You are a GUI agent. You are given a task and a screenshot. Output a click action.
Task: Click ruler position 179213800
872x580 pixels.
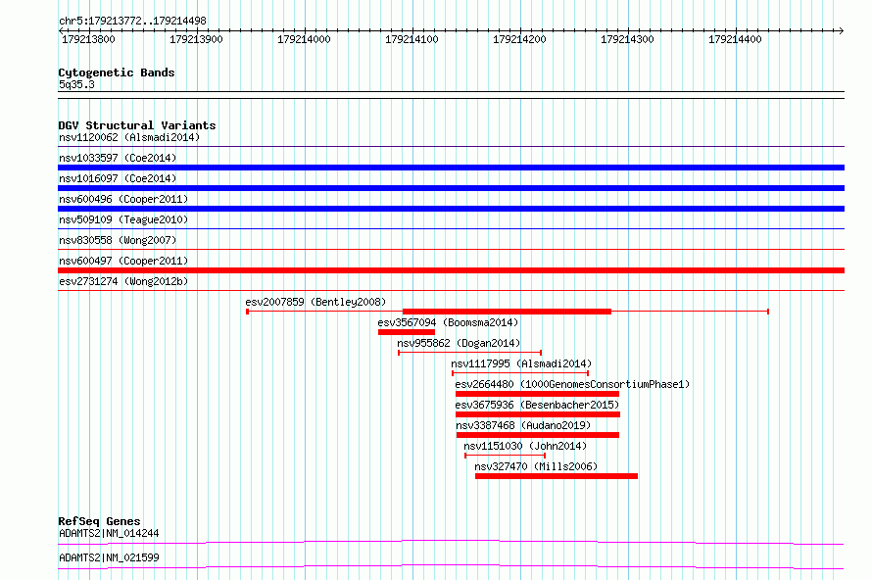(x=88, y=39)
